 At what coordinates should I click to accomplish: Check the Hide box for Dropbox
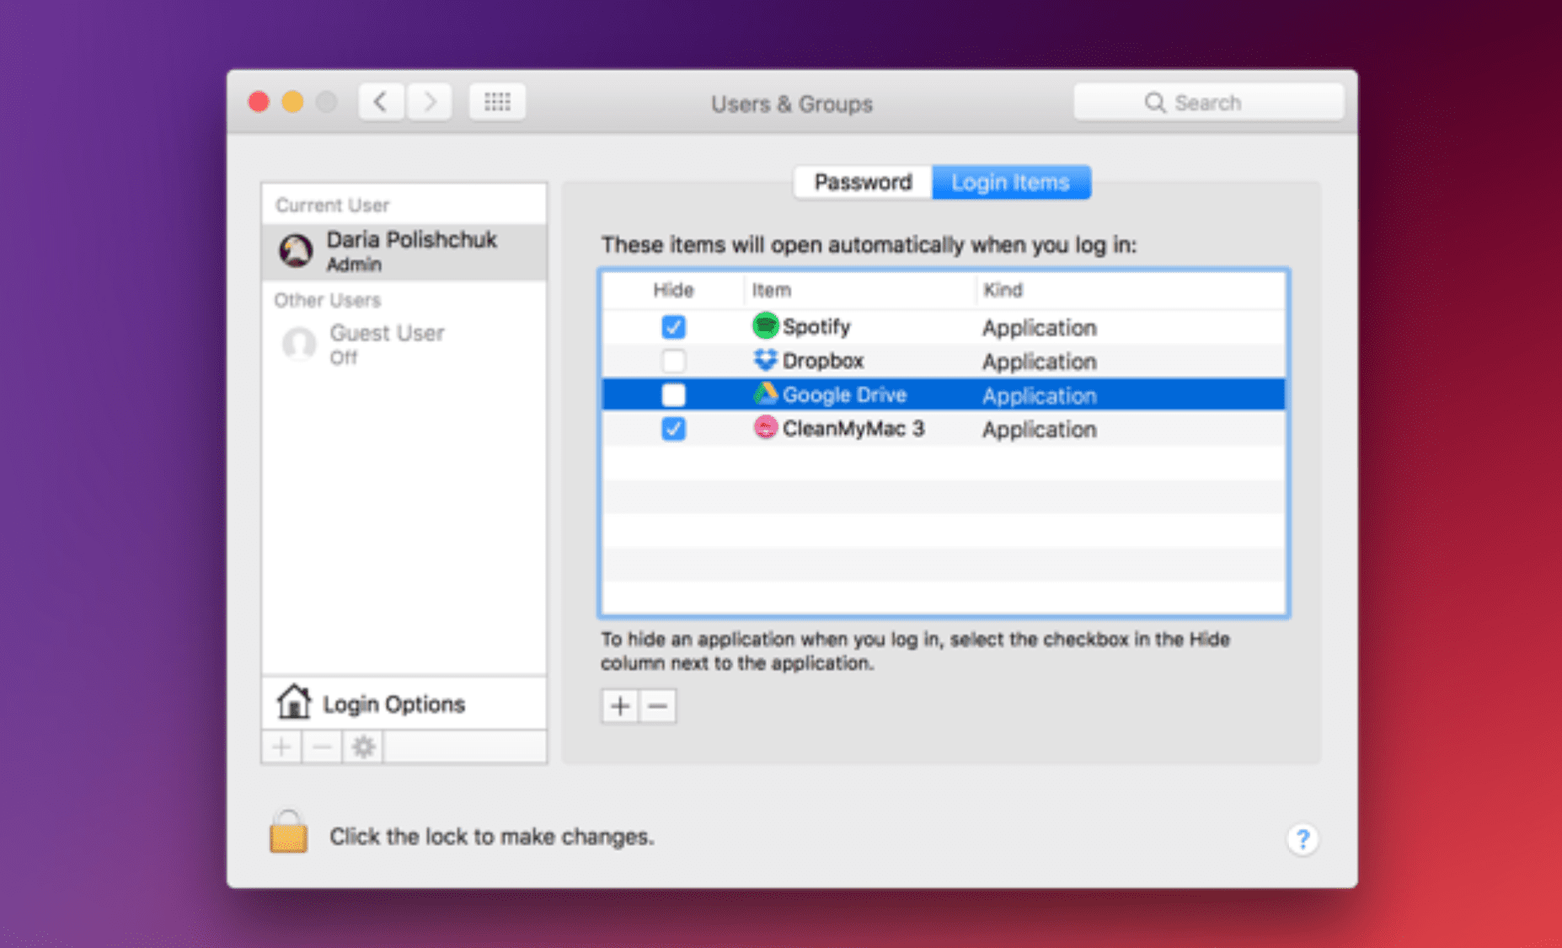(673, 361)
